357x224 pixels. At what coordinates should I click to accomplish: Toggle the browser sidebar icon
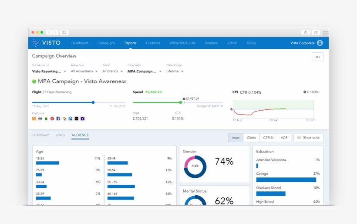[x=64, y=32]
